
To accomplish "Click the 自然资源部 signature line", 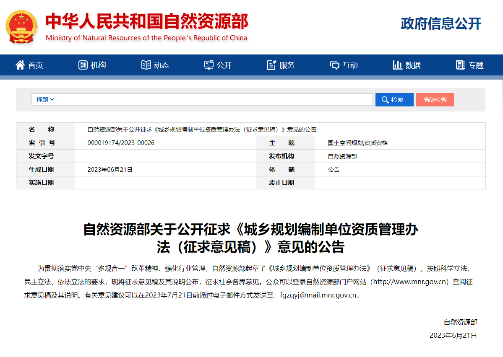I will coord(460,322).
